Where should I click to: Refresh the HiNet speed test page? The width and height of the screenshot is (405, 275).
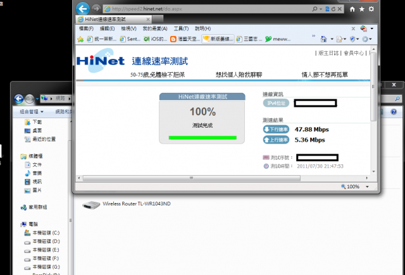click(x=333, y=9)
